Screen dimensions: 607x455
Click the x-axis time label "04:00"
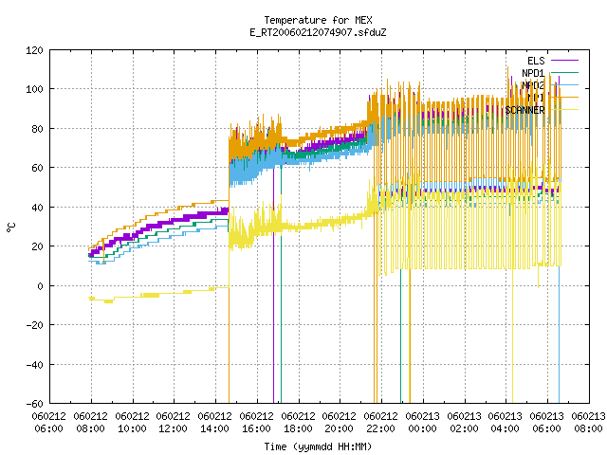pyautogui.click(x=506, y=428)
